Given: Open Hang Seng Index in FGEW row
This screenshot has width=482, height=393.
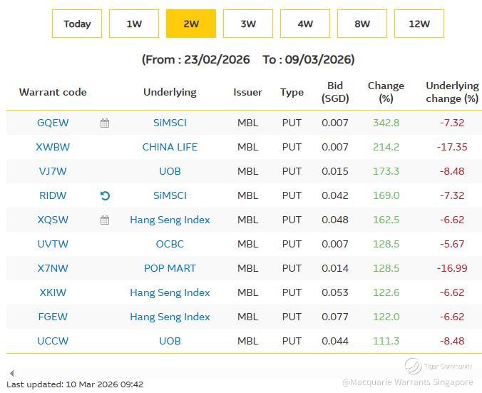Looking at the screenshot, I should [x=170, y=317].
